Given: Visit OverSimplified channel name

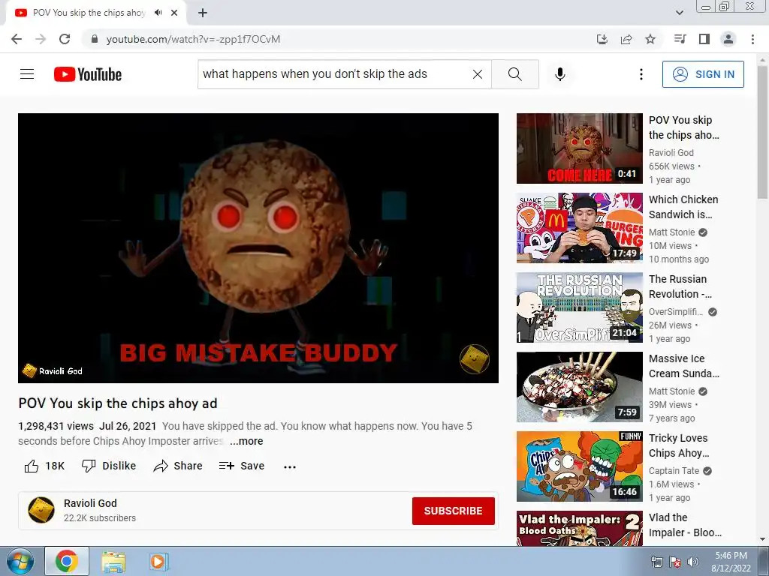Looking at the screenshot, I should pos(676,311).
